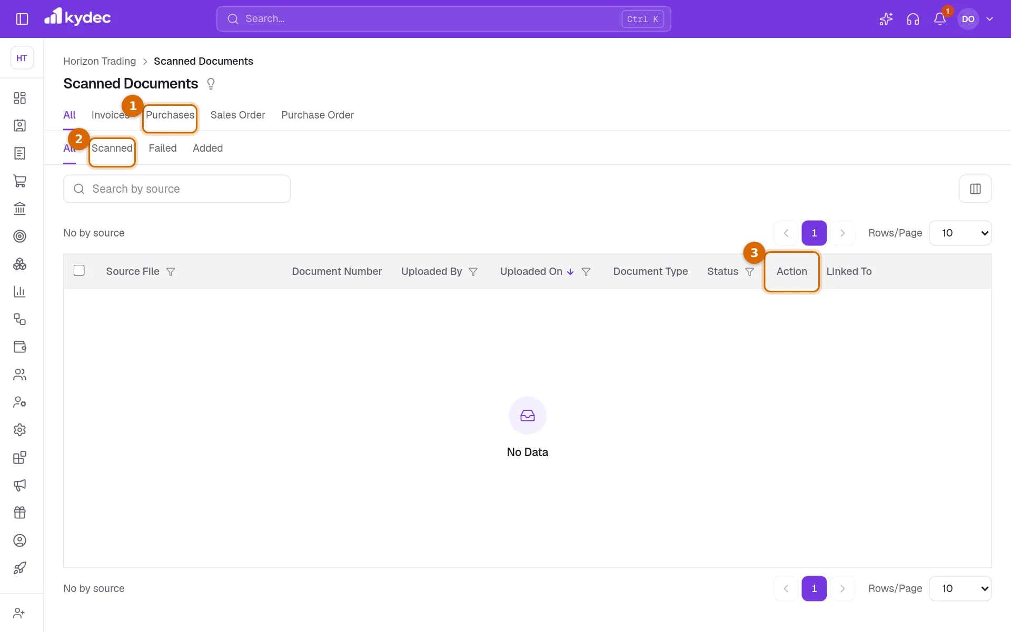Toggle the column visibility button
This screenshot has height=632, width=1011.
pyautogui.click(x=975, y=189)
